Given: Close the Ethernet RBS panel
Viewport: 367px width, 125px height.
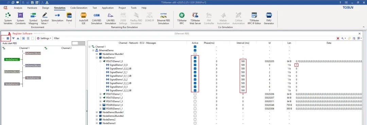Looking at the screenshot, I should point(360,33).
